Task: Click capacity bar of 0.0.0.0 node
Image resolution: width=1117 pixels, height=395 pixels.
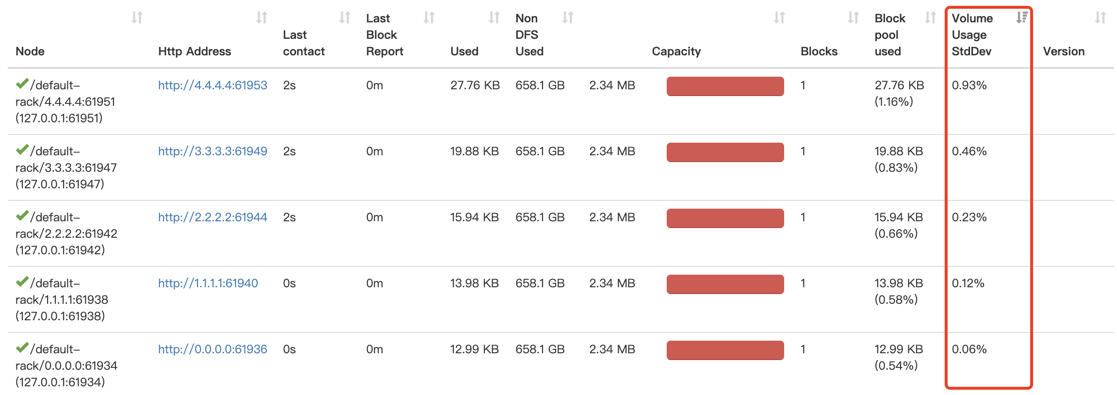Action: [725, 350]
